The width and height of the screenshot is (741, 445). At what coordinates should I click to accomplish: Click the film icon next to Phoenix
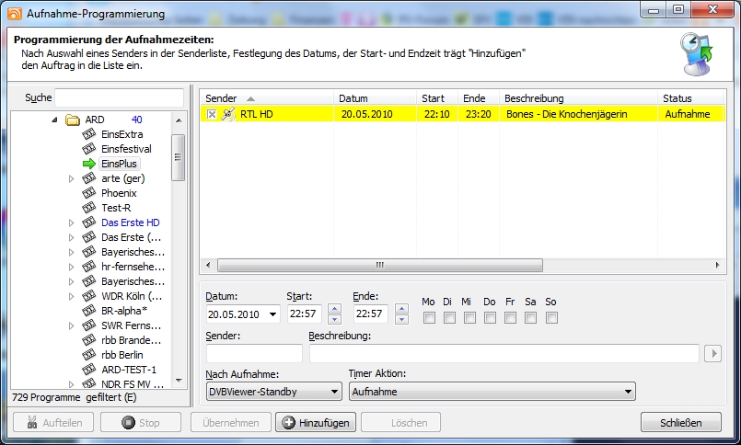(89, 193)
